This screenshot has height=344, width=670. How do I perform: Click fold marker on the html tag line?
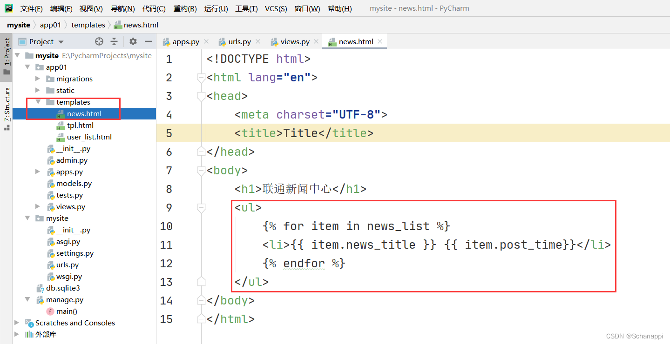tap(201, 78)
